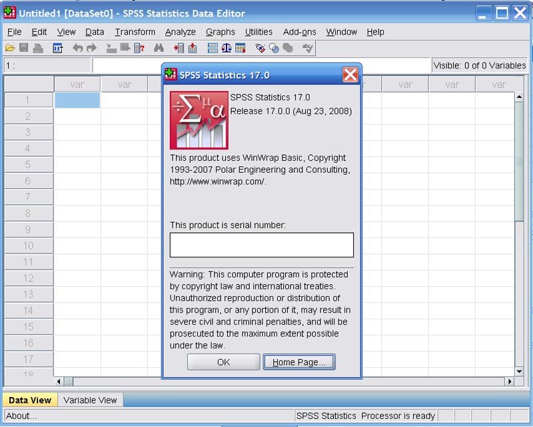
Task: Open the Transform menu
Action: click(x=135, y=32)
